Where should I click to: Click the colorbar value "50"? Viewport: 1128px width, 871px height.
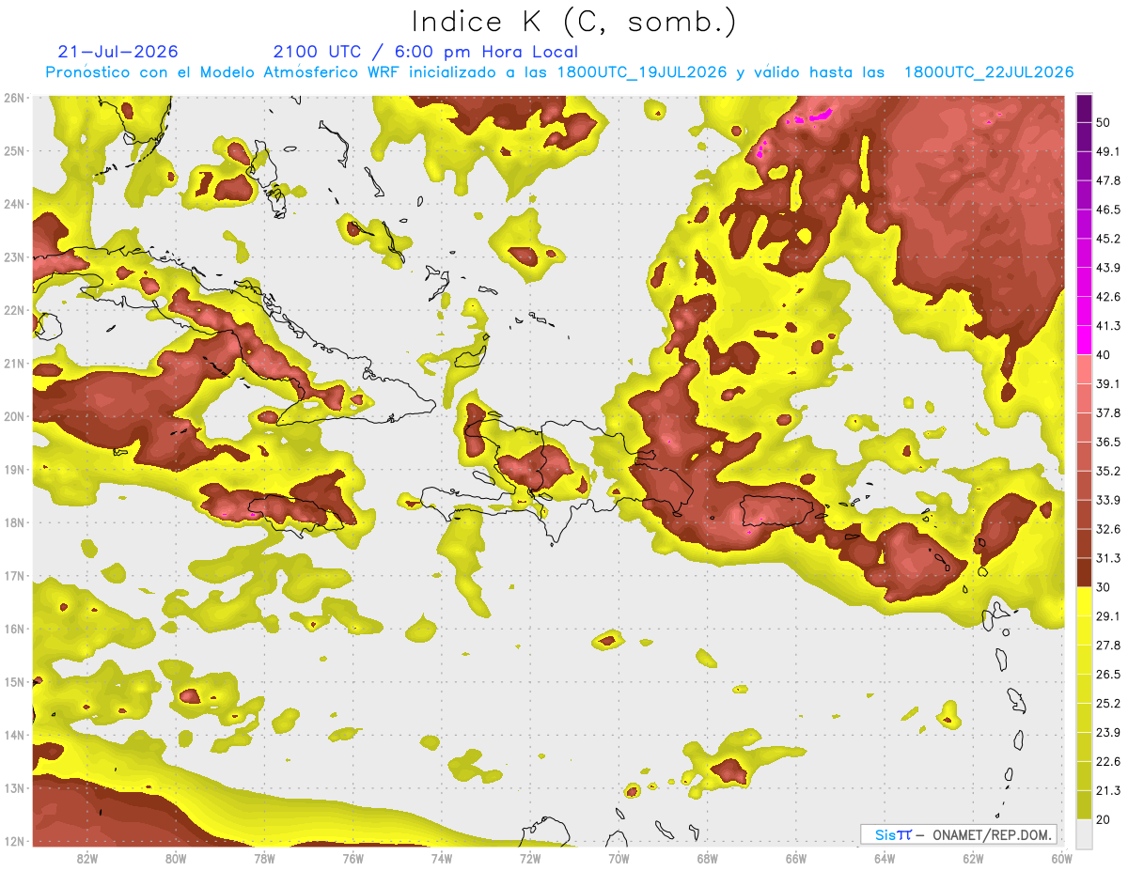pos(1104,122)
